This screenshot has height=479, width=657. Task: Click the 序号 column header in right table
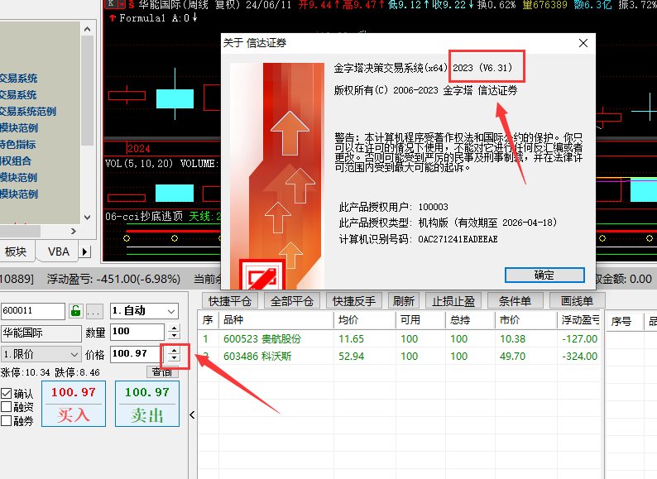[x=625, y=322]
